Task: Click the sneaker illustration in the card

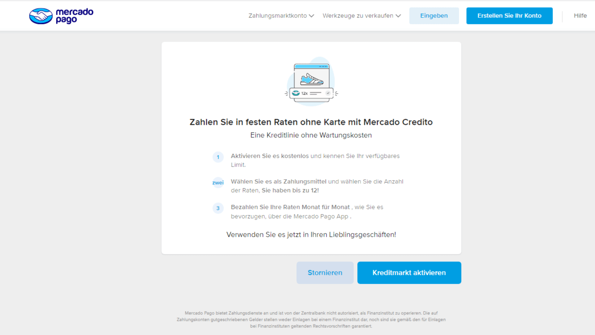Action: [311, 79]
